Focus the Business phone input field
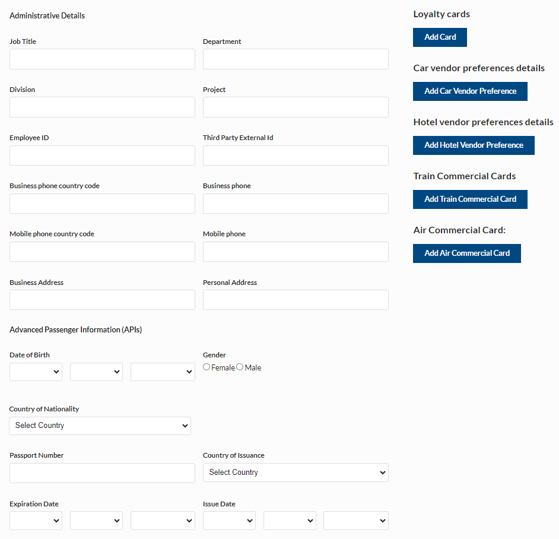The height and width of the screenshot is (539, 559). pos(296,204)
